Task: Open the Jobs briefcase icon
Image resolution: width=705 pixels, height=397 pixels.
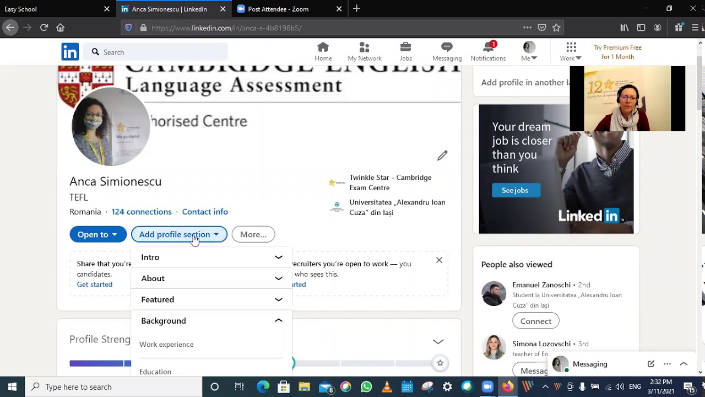Action: pyautogui.click(x=405, y=48)
